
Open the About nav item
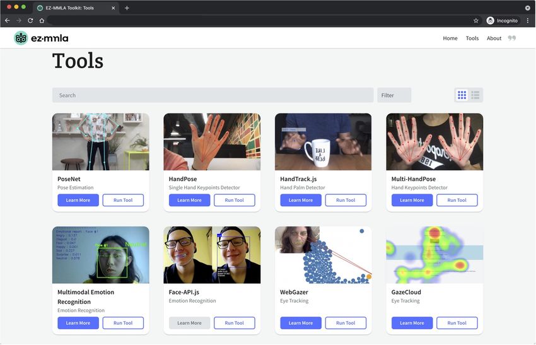(x=494, y=38)
